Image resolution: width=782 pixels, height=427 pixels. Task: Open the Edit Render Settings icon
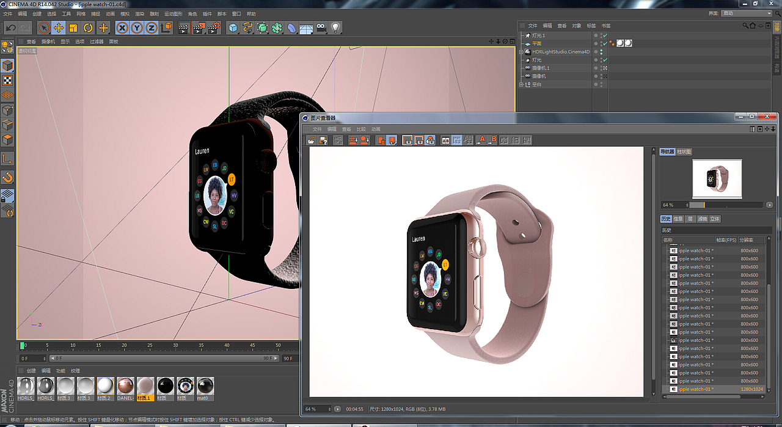[x=214, y=27]
